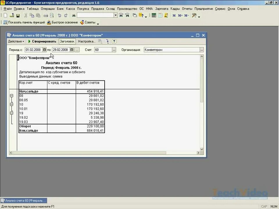
Task: Click scroll down arrow in report
Action: pyautogui.click(x=202, y=149)
